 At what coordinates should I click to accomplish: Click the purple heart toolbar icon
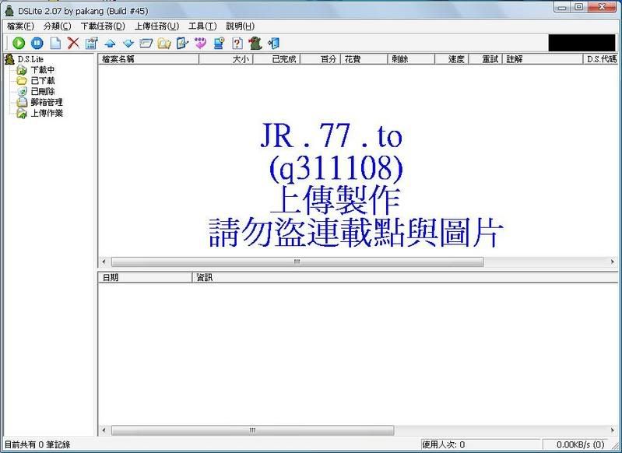point(200,43)
